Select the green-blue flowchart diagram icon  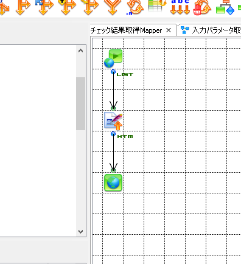pos(225,7)
